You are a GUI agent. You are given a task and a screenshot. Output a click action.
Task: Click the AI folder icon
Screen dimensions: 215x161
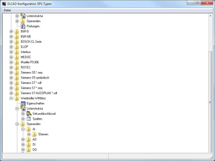pyautogui.click(x=29, y=129)
